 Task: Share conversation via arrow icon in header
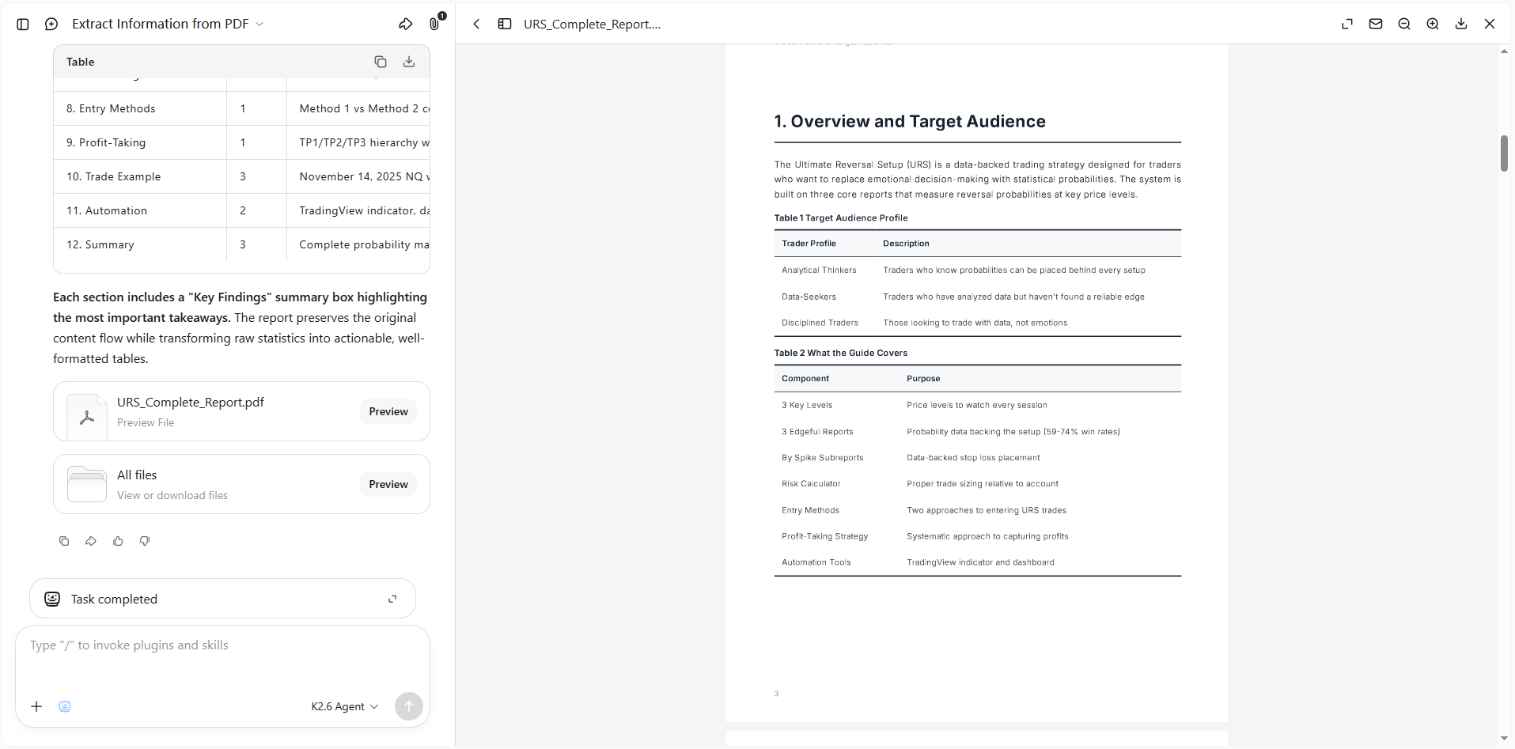406,25
